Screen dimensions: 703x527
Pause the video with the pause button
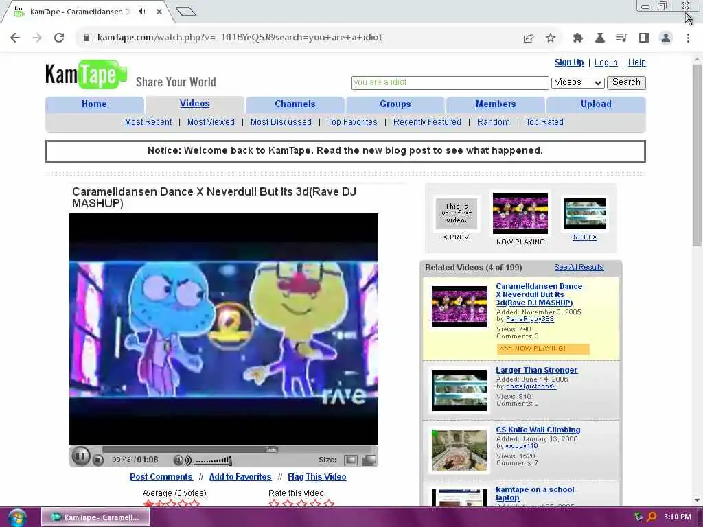tap(81, 456)
